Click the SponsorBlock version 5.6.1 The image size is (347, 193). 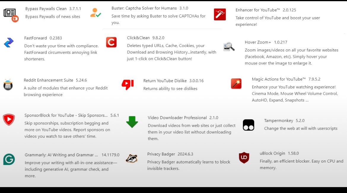tap(115, 115)
